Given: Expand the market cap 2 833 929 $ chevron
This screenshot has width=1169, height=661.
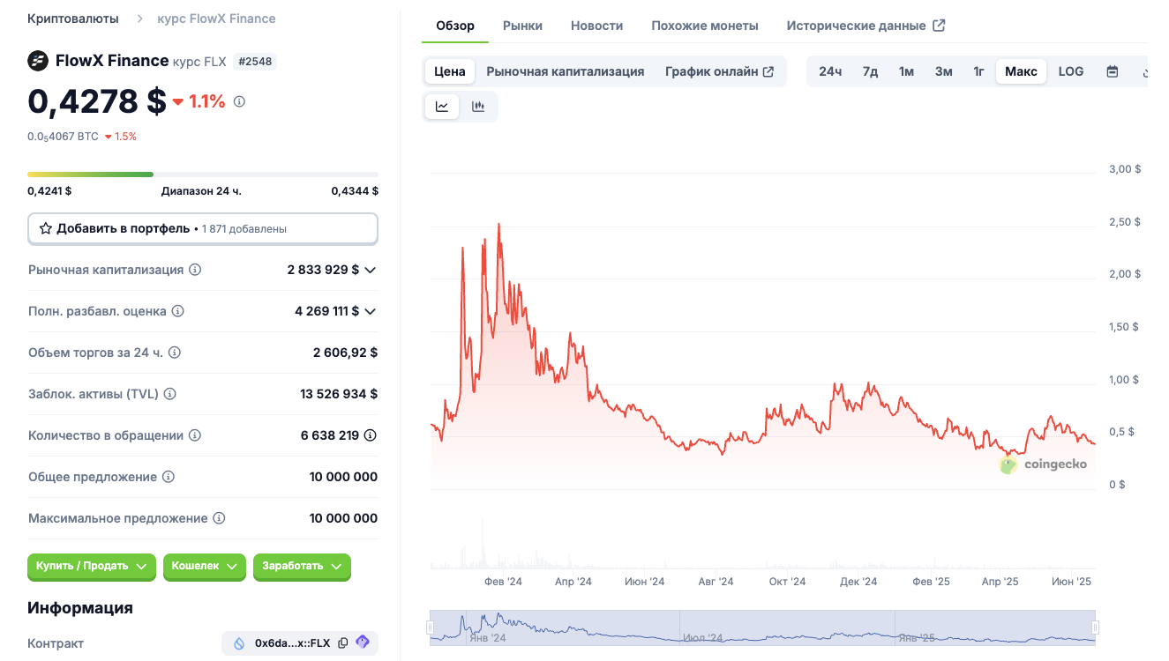Looking at the screenshot, I should 371,270.
